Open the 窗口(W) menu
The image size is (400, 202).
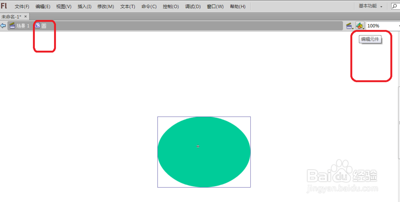click(x=215, y=7)
